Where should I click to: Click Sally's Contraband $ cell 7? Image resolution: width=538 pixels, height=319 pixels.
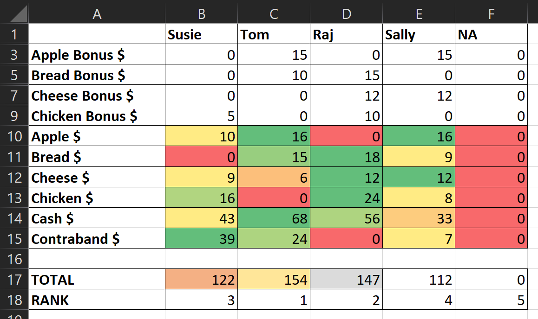pos(419,239)
